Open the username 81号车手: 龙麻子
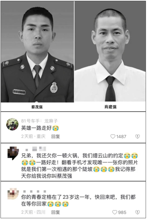Viewport: 147px width, 219px height. 39,121
